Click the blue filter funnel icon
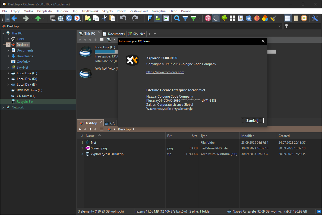 click(x=185, y=18)
